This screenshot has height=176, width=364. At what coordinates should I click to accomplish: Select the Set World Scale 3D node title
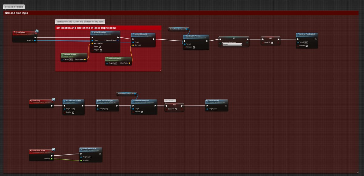point(141,34)
